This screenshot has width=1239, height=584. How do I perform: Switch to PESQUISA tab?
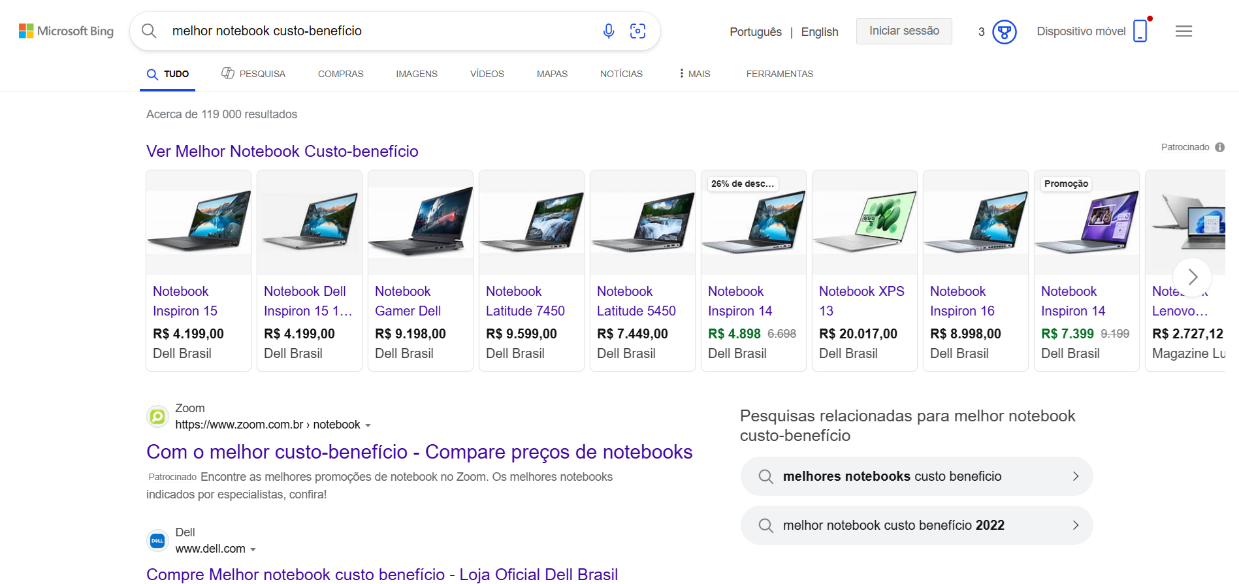pos(253,74)
